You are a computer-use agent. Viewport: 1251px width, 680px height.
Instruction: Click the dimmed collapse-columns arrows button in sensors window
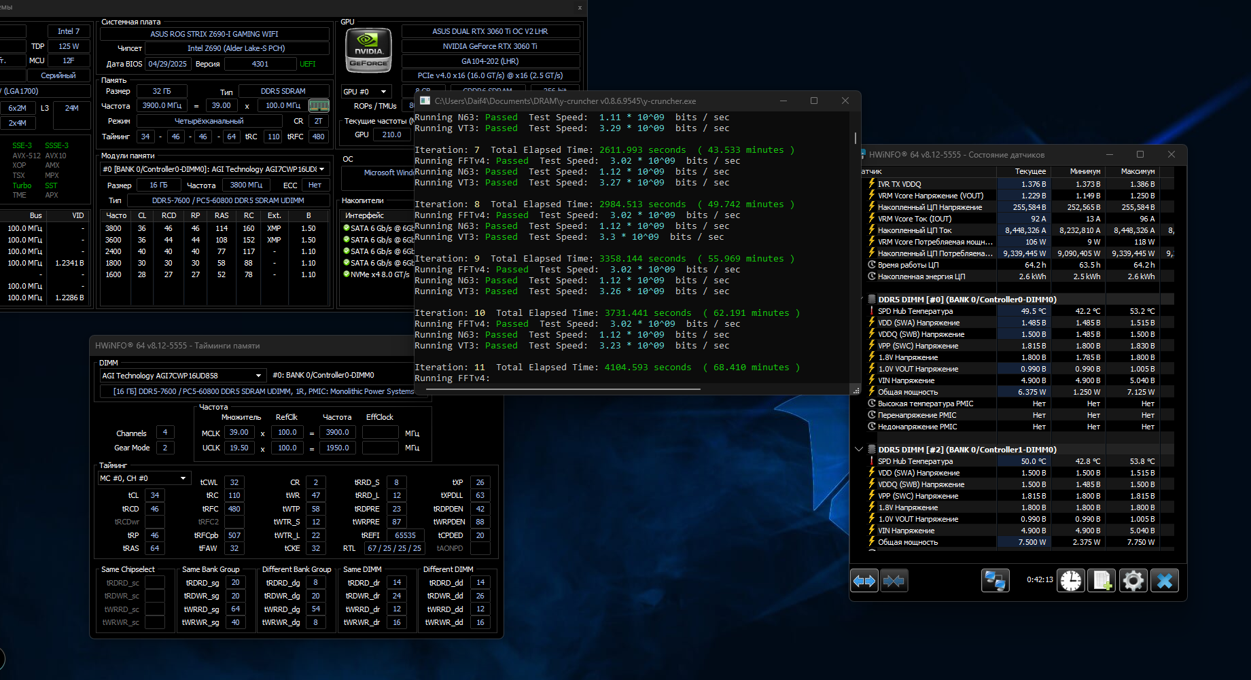pos(894,581)
